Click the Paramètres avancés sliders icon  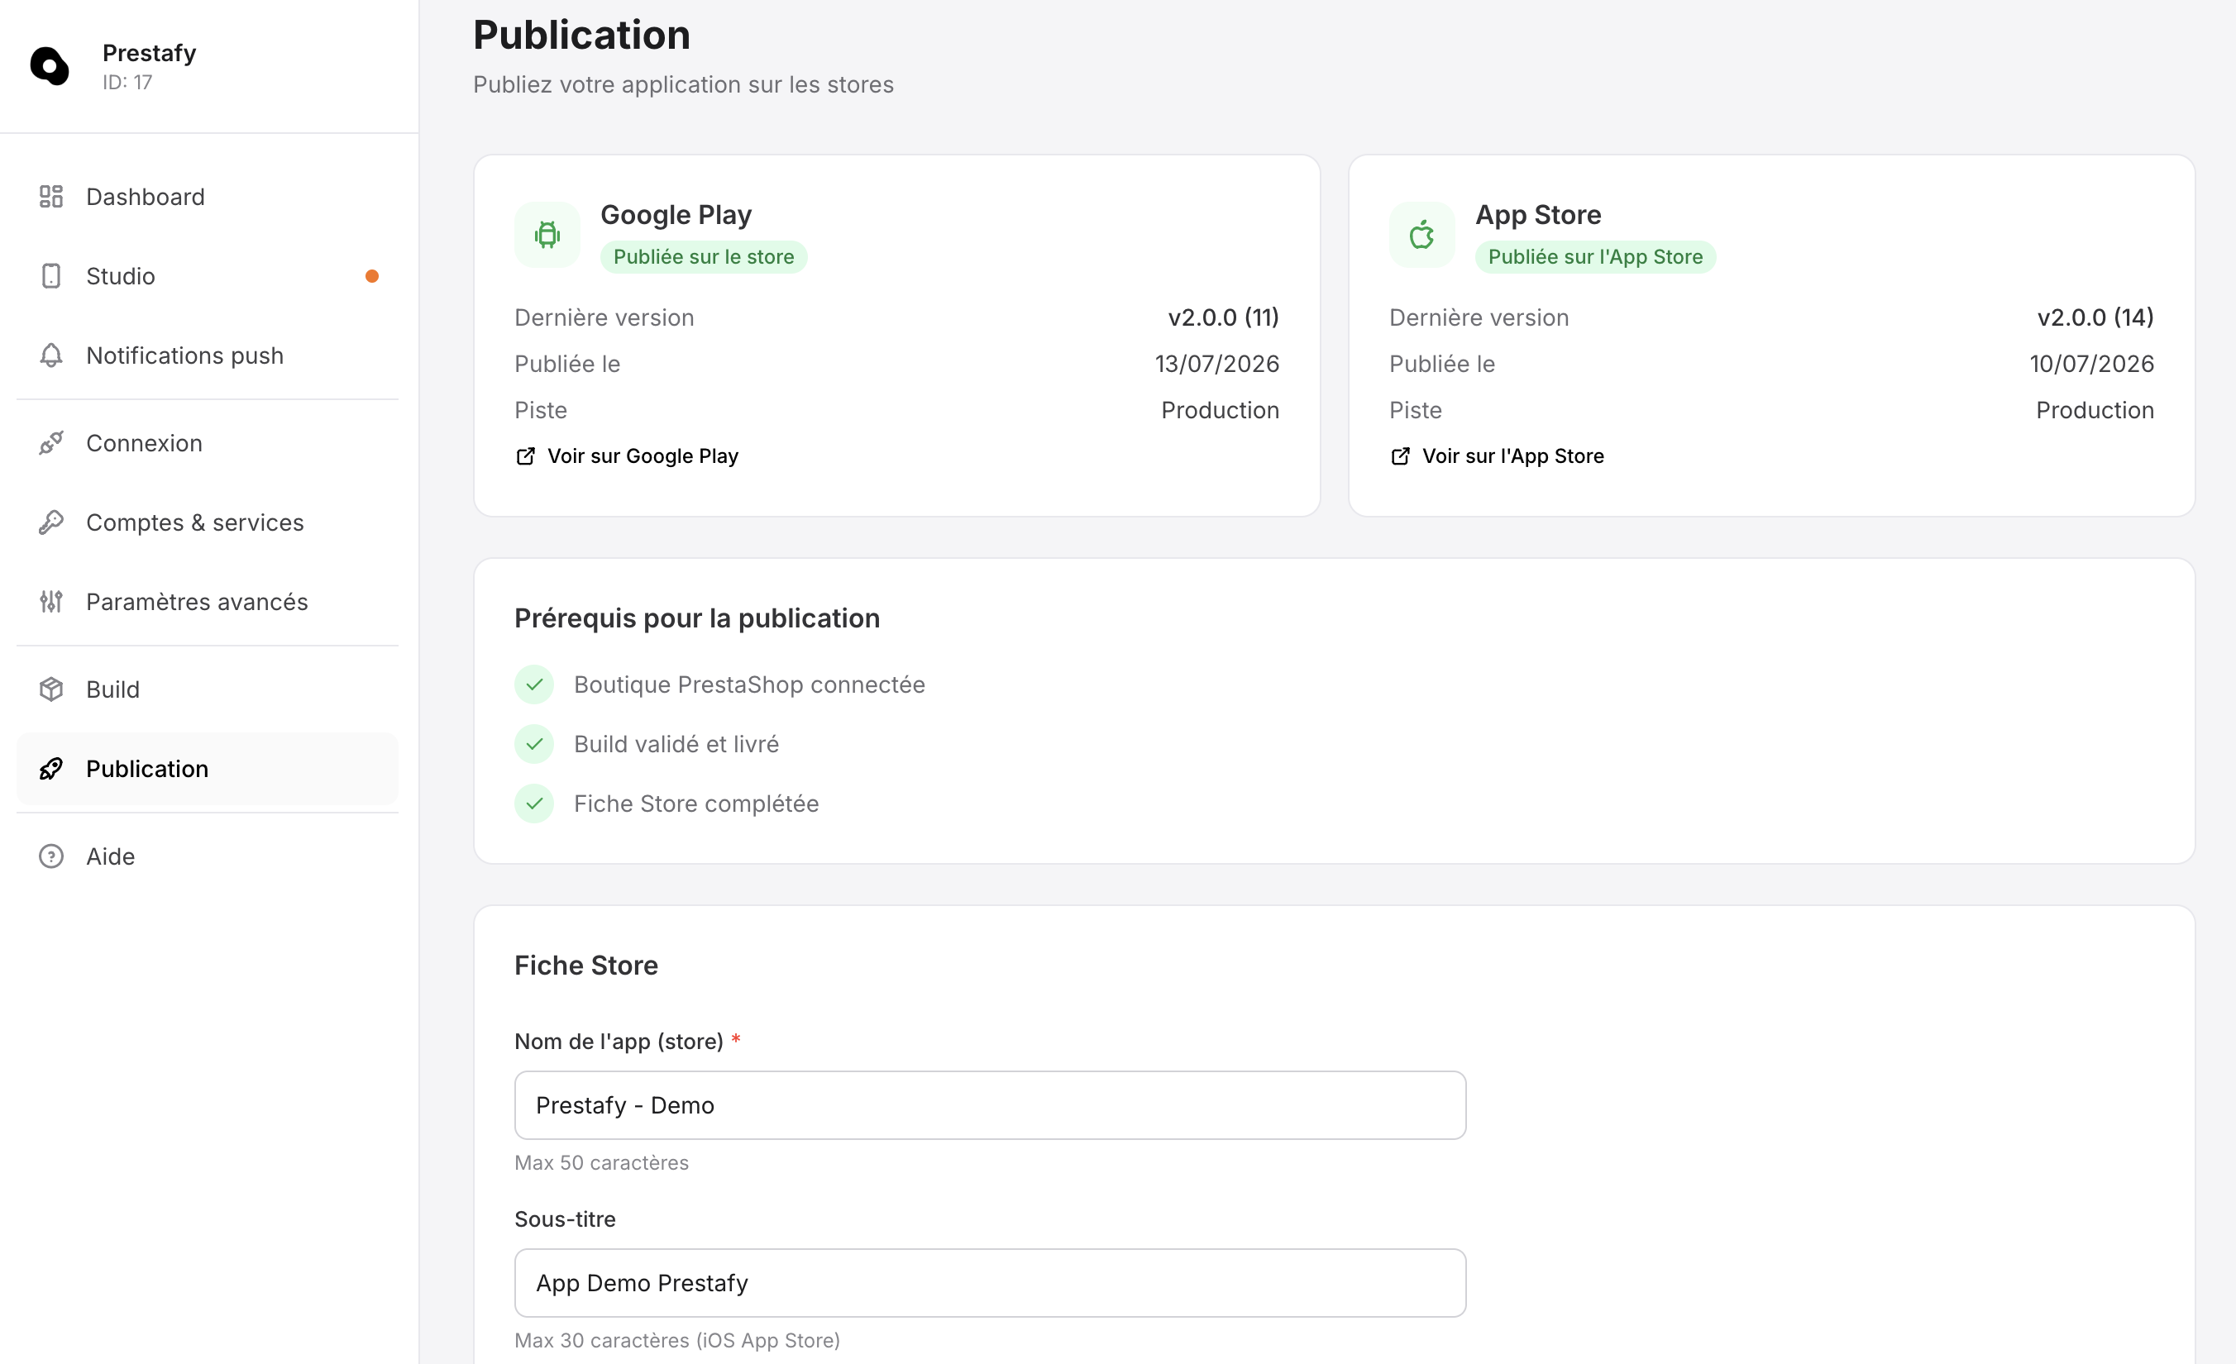(52, 601)
